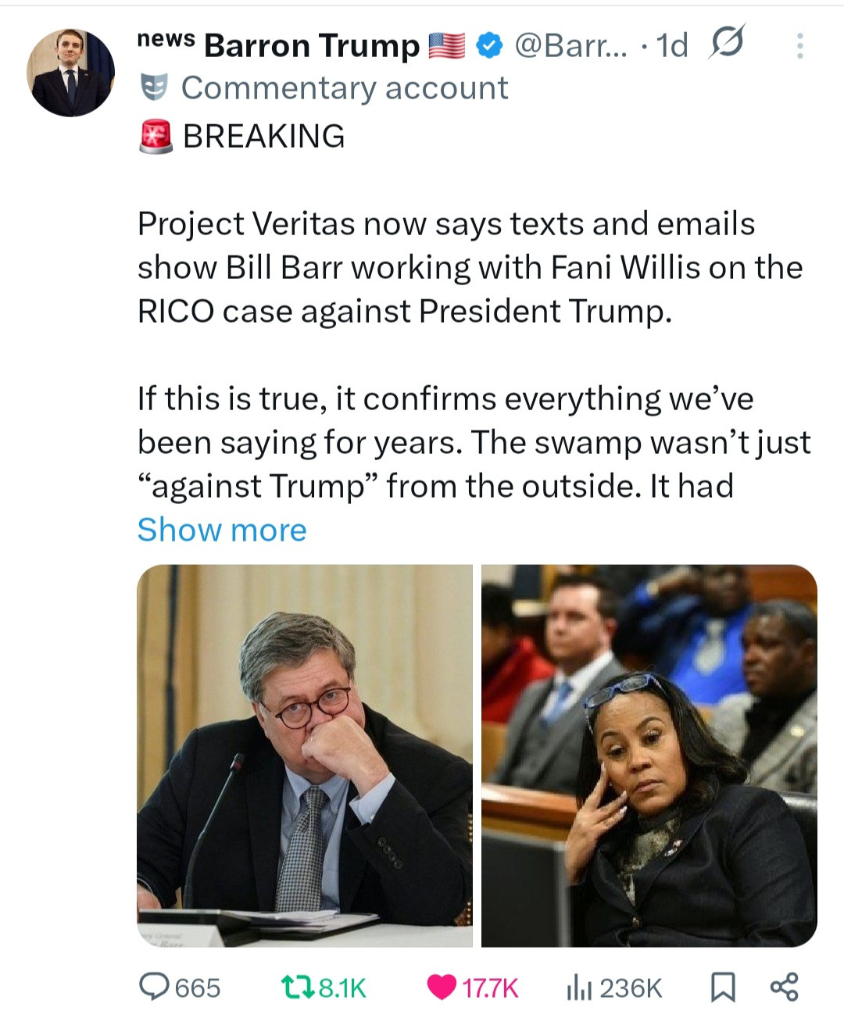Bookmark this post
This screenshot has height=1025, width=844.
point(722,987)
